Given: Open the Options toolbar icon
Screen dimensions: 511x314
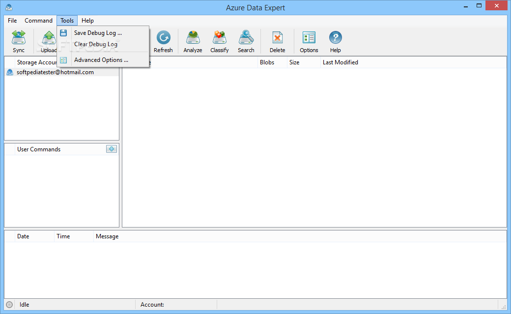Looking at the screenshot, I should point(309,41).
